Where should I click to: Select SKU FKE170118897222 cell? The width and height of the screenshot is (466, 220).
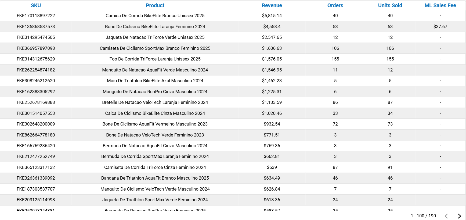point(36,16)
